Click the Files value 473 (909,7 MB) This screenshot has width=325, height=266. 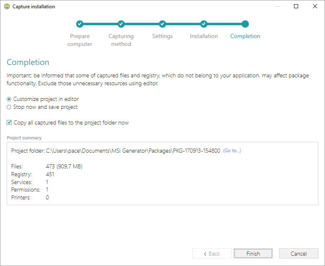pyautogui.click(x=64, y=166)
